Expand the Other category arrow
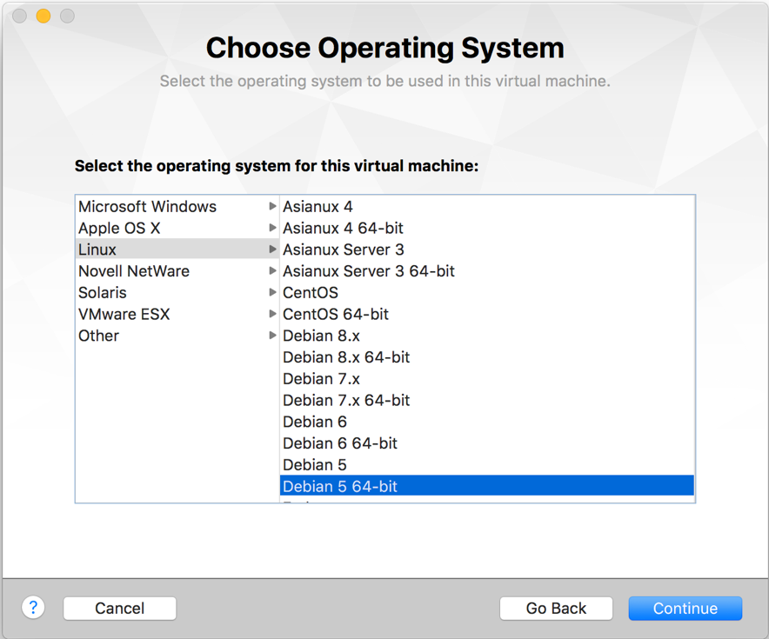The width and height of the screenshot is (769, 639). tap(272, 336)
